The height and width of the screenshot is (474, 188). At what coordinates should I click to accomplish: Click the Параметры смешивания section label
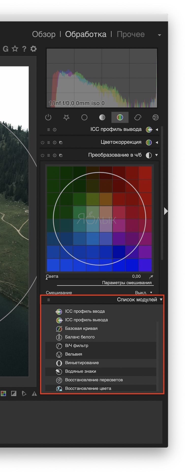tap(127, 283)
